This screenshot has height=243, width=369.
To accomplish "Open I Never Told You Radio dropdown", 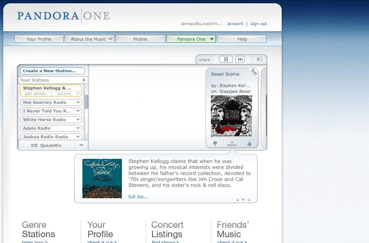I will point(78,111).
